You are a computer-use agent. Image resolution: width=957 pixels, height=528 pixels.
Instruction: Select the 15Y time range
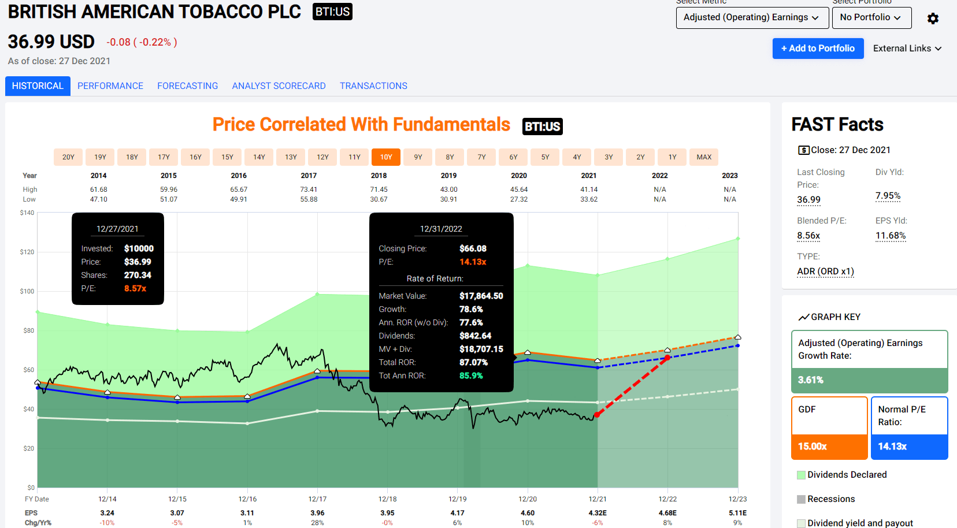227,157
